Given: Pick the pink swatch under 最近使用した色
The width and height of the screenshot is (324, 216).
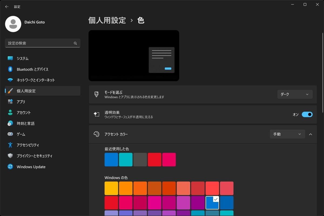Looking at the screenshot, I should tap(169, 159).
